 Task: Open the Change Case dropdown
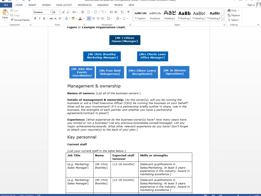coord(75,12)
